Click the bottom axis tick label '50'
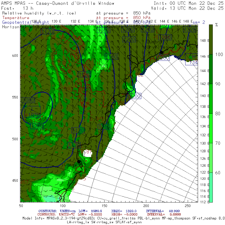Image resolution: width=225 pixels, height=225 pixels. (21, 206)
